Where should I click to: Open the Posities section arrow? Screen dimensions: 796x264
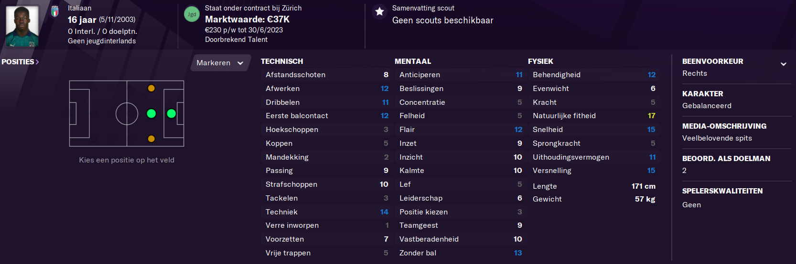(37, 62)
